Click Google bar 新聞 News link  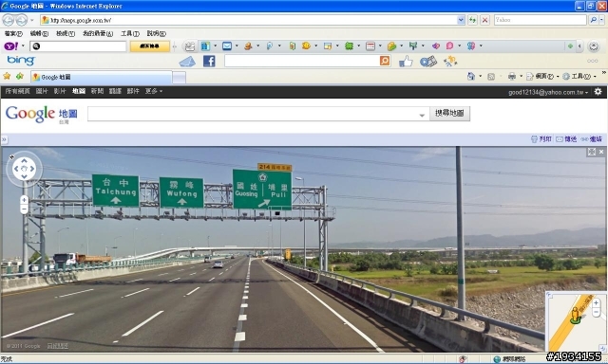click(97, 91)
